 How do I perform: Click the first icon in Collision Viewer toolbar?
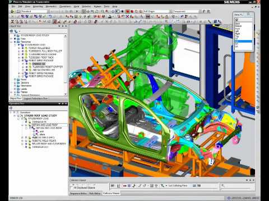113,186
